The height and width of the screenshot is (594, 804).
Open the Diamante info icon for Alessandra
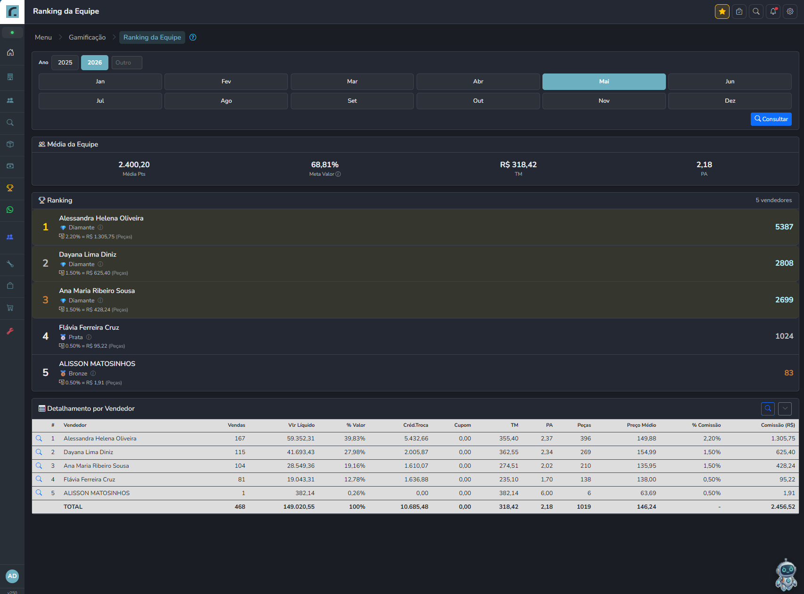[100, 228]
